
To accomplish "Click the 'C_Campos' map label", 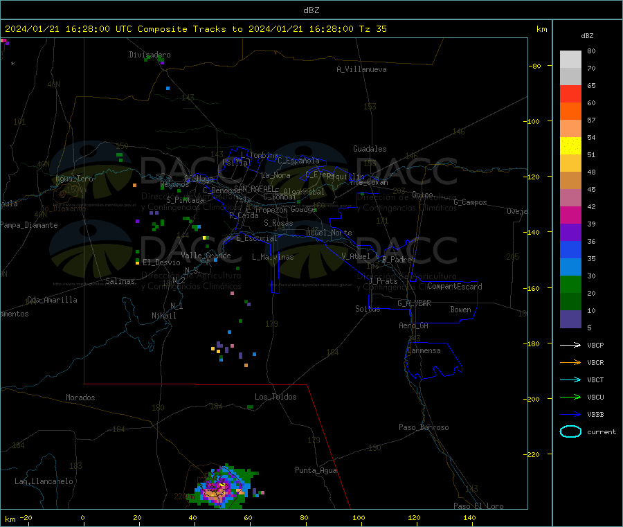I will click(470, 202).
